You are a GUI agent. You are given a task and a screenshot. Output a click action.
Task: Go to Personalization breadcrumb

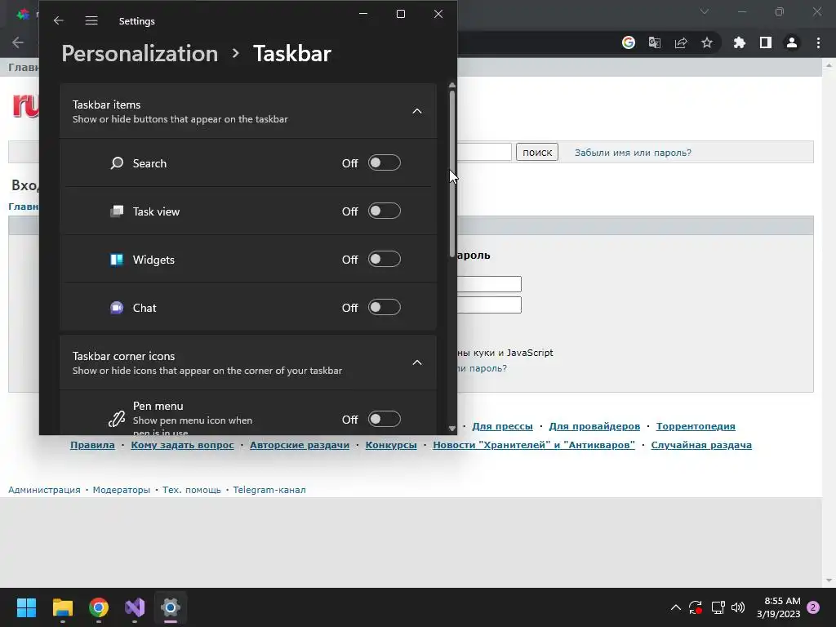point(140,53)
